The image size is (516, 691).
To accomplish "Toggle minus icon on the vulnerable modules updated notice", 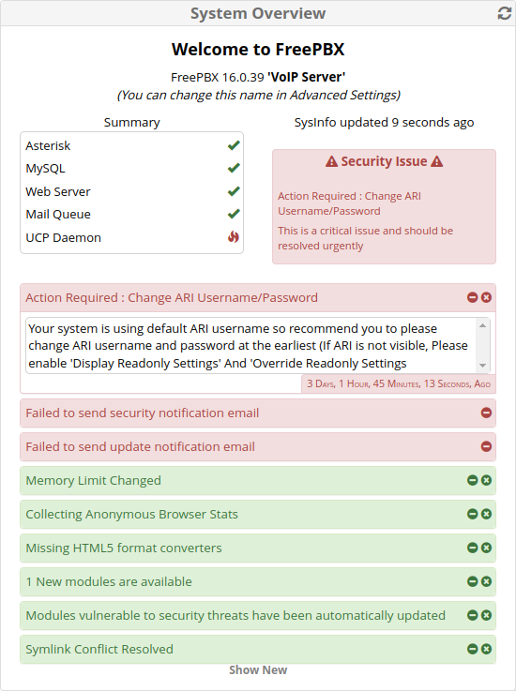I will (x=472, y=615).
